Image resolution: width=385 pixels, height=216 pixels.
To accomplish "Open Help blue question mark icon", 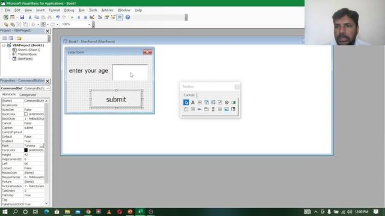I will point(128,17).
